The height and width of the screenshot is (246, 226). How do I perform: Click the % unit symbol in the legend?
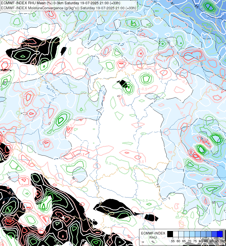(x=153, y=242)
